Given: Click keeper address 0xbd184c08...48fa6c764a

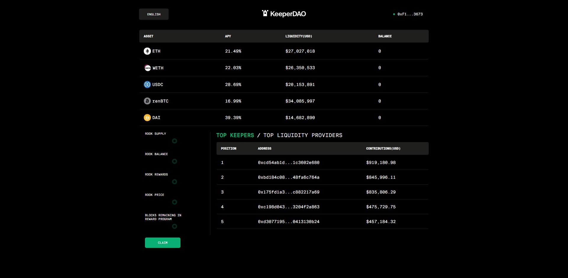Looking at the screenshot, I should [289, 177].
